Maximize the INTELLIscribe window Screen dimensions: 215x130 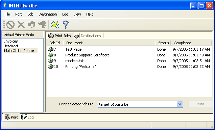pos(201,6)
